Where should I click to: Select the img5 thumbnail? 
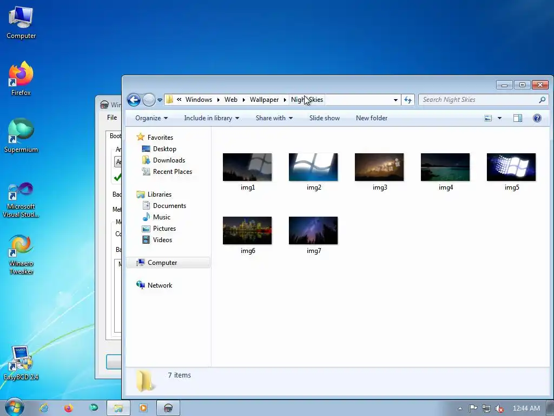point(511,167)
